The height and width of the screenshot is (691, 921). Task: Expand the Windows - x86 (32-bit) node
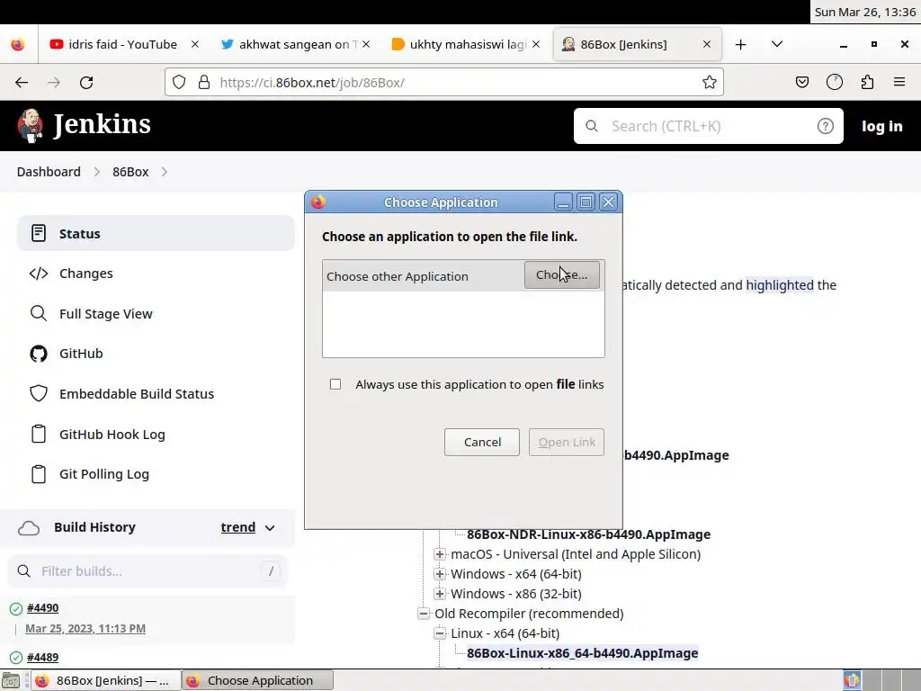point(439,594)
